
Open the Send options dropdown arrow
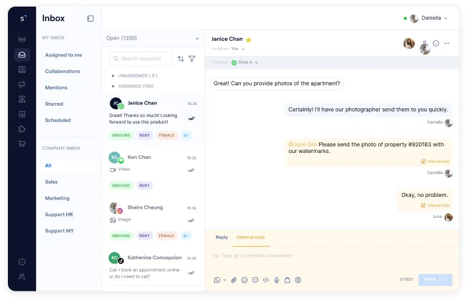click(x=445, y=280)
